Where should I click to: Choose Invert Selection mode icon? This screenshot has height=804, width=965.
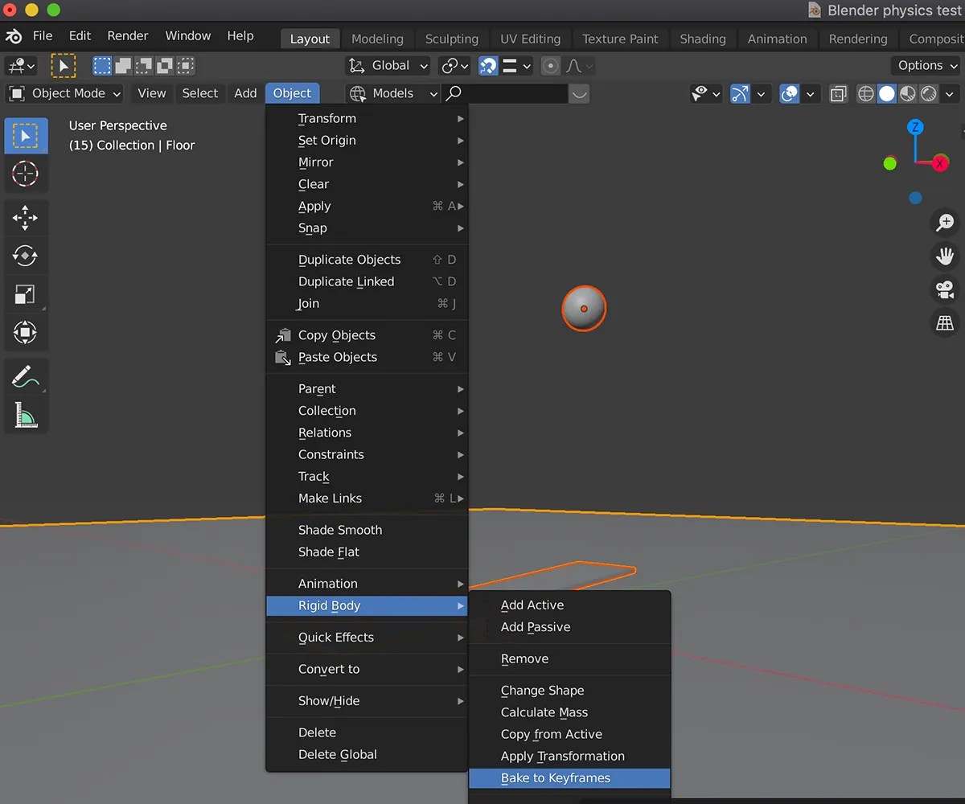[165, 66]
